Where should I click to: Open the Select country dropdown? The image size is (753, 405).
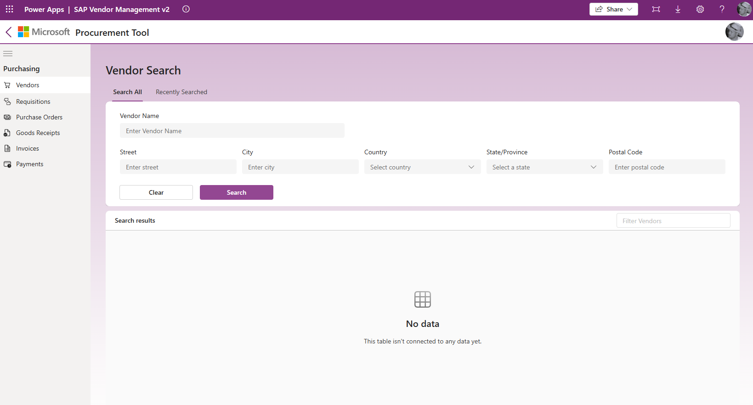coord(423,167)
